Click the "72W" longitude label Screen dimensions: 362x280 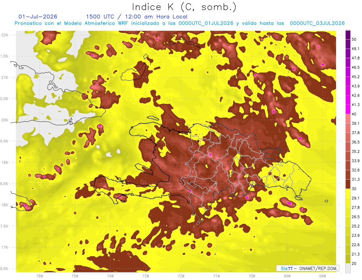click(181, 275)
